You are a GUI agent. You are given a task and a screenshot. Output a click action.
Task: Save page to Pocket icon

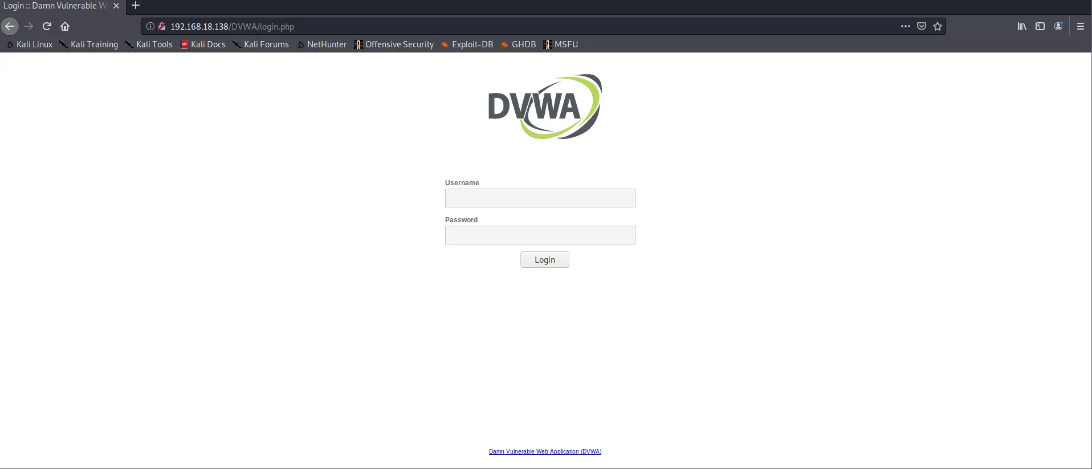point(922,26)
